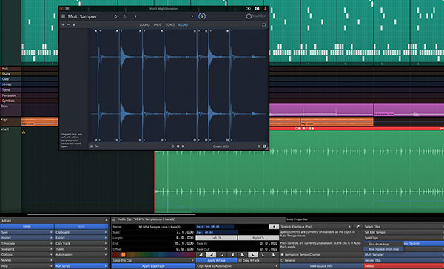Open Copy Fade to Automation dropdown
Screen dimensions: 444x269
(x=238, y=266)
